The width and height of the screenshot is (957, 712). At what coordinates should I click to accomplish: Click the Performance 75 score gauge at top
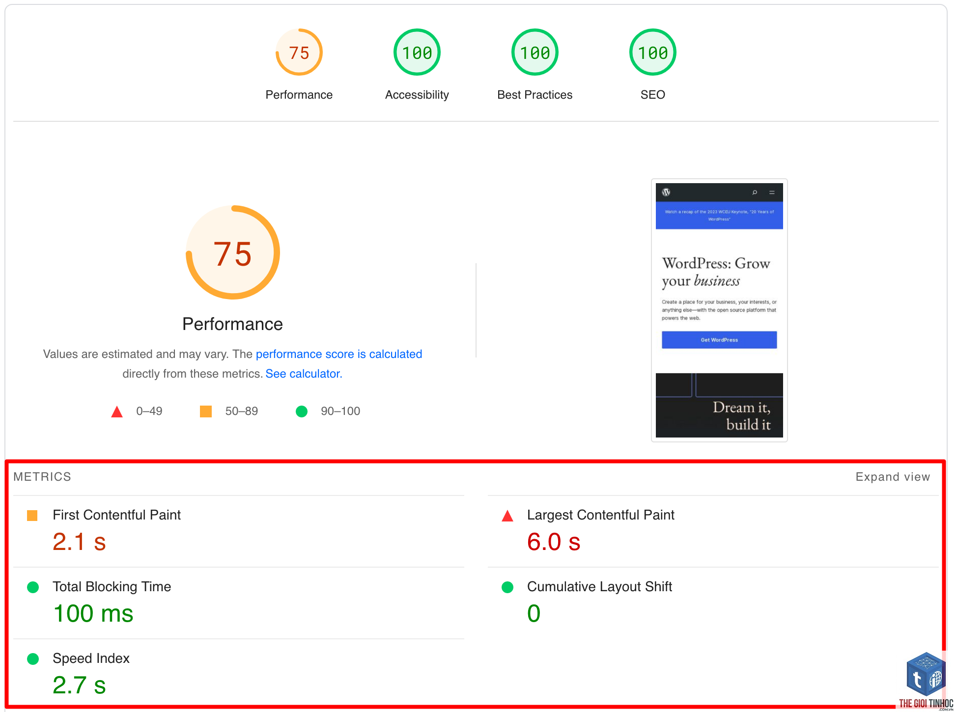(x=299, y=53)
